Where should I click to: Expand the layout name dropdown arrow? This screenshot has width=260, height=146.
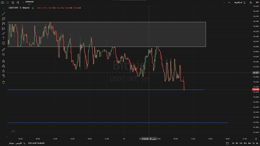23,3
